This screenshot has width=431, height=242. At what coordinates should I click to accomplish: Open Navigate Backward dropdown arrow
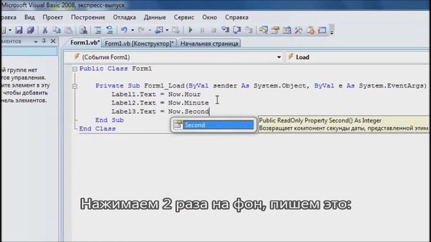(167, 30)
